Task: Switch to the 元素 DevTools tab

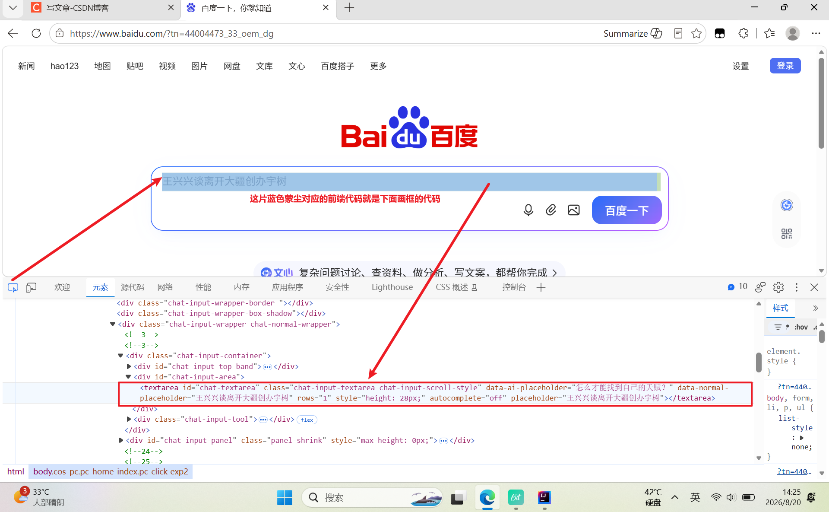Action: point(100,287)
